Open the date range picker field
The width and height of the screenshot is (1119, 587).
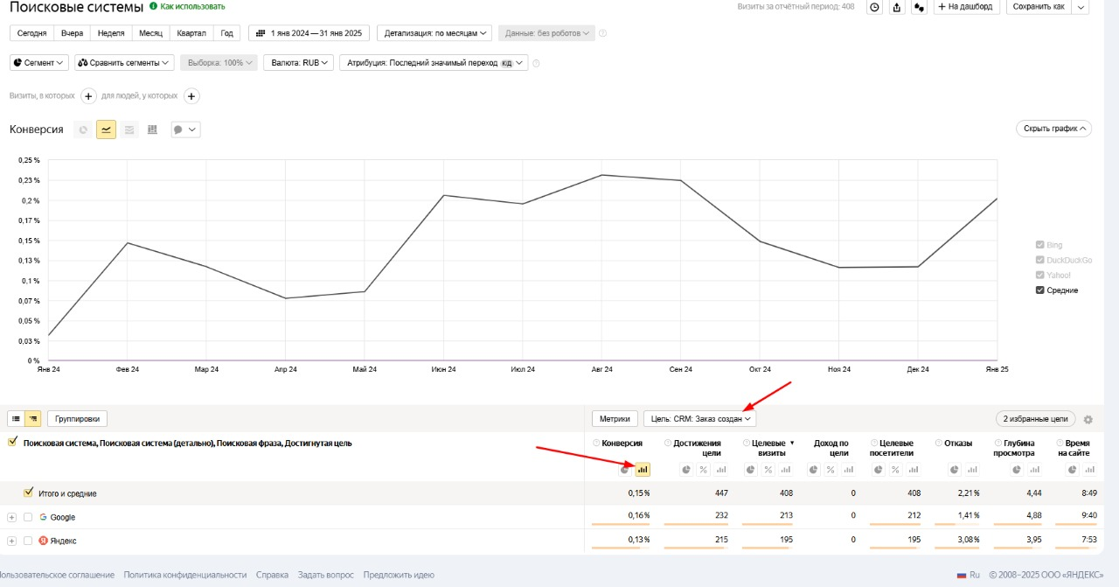coord(309,33)
